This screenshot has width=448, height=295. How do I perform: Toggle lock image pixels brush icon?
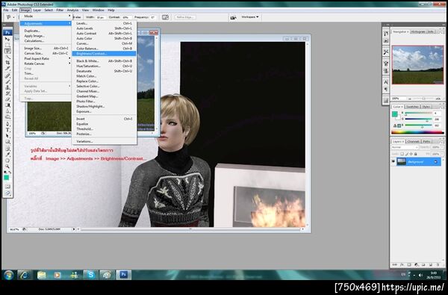point(407,154)
